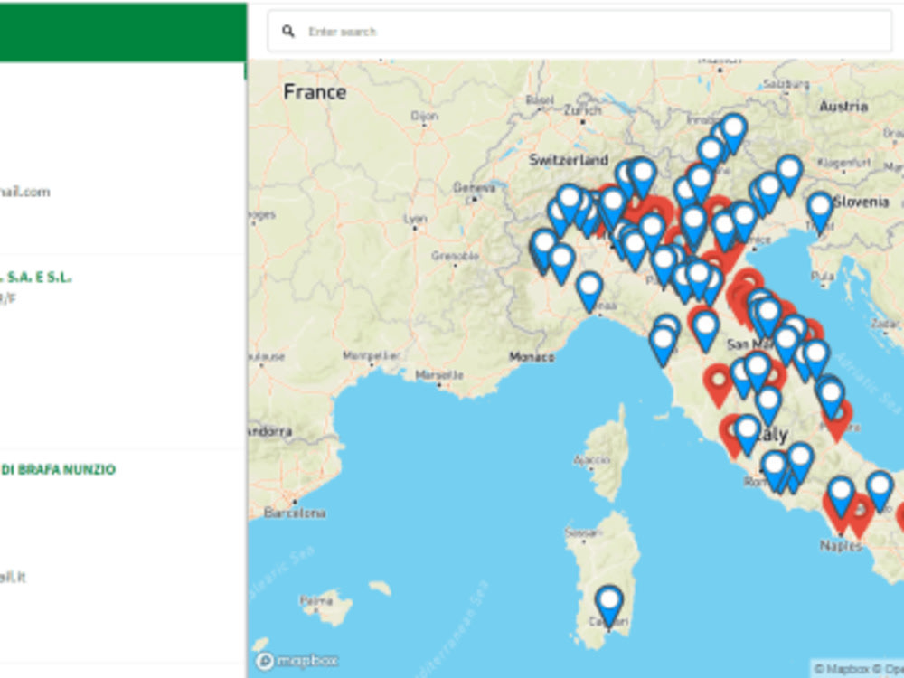The height and width of the screenshot is (678, 904).
Task: Open the listing ending in S.A. E S.L.
Action: click(x=36, y=278)
